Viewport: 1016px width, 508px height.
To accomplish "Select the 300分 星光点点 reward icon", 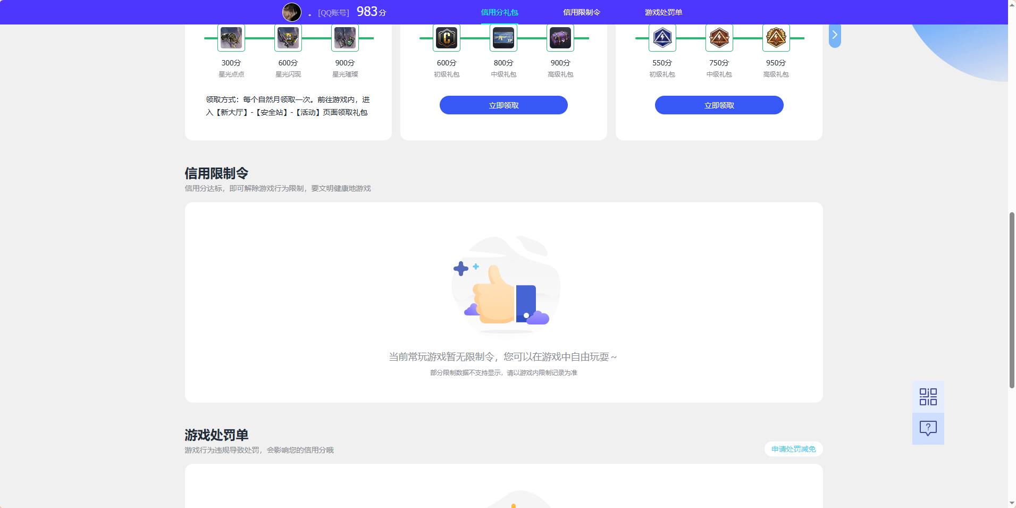I will point(231,38).
